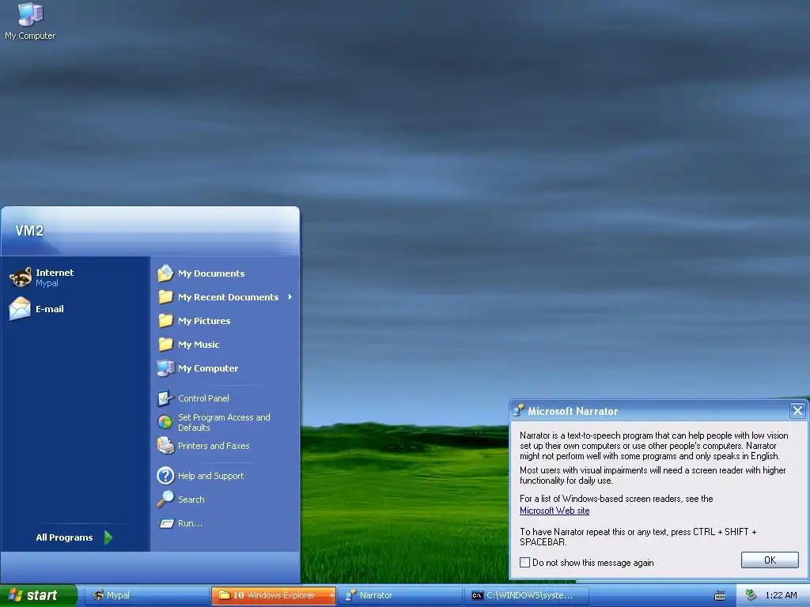Switch to Mypal taskbar button
This screenshot has width=810, height=607.
[x=146, y=595]
